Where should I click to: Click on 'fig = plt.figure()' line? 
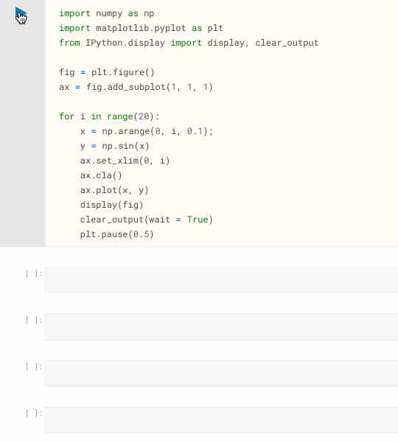coord(107,72)
